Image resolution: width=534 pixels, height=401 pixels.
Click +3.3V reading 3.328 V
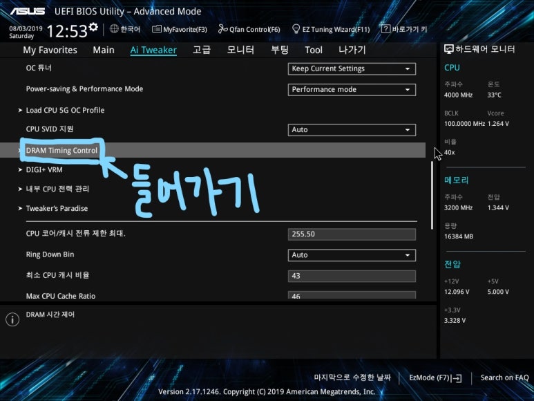[455, 321]
